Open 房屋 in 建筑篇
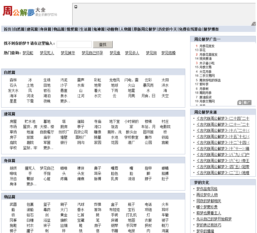This screenshot has height=233, width=257. tap(13, 122)
